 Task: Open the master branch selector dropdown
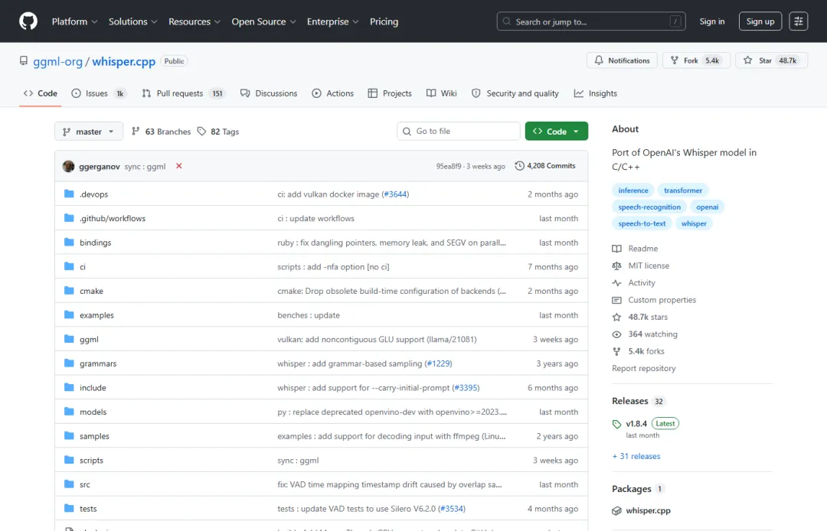[x=89, y=131]
